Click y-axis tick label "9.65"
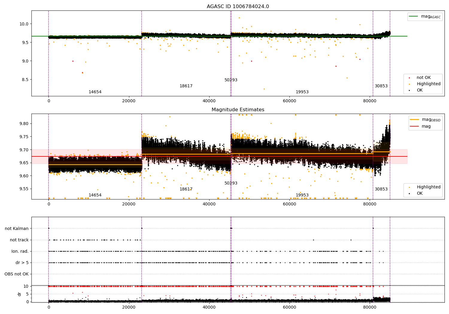The height and width of the screenshot is (314, 449). [24, 163]
